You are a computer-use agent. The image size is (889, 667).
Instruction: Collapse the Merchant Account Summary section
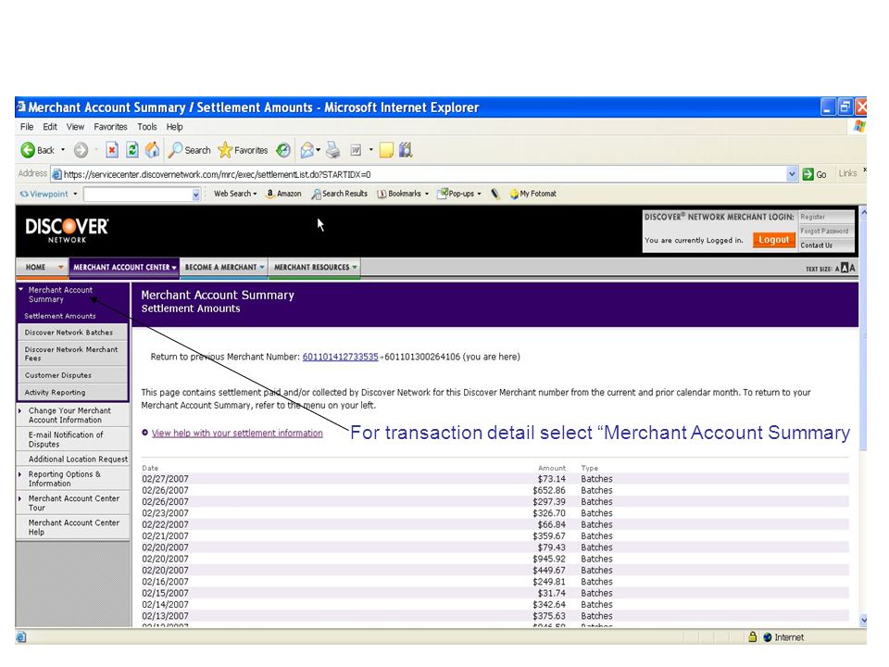tap(21, 290)
